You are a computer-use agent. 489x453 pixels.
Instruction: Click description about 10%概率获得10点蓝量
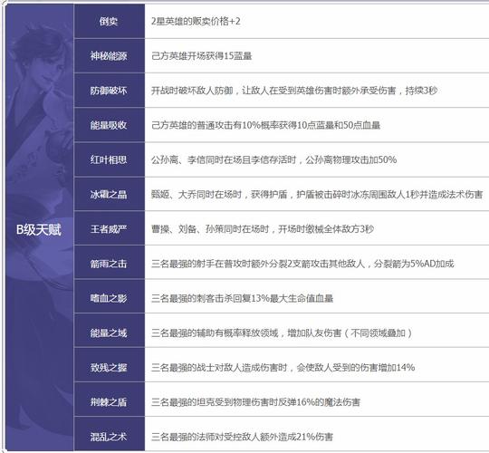(265, 125)
